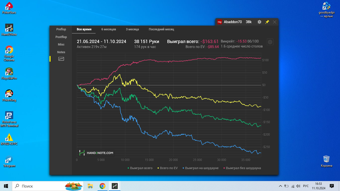Open the КРАШ-КУРС desktop shortcut
This screenshot has width=340, height=191.
click(9, 139)
